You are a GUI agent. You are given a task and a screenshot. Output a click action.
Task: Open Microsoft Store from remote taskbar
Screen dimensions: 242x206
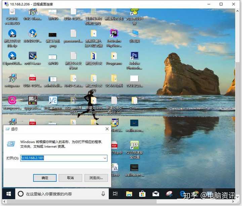click(142, 194)
